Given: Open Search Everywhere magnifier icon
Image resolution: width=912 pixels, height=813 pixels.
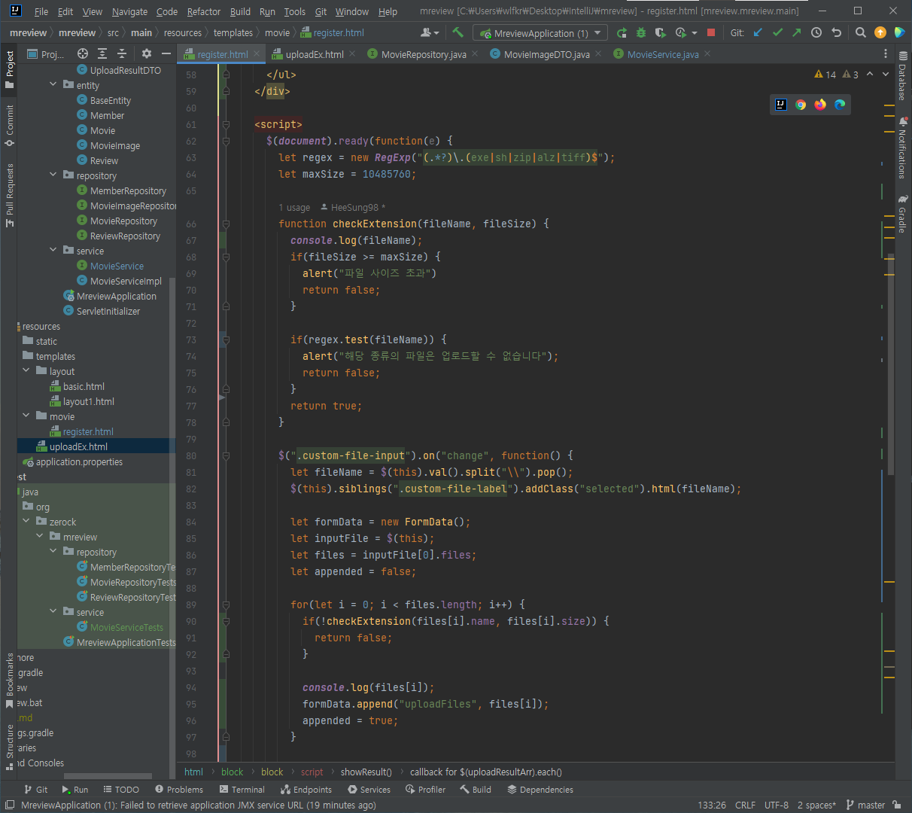Looking at the screenshot, I should click(861, 32).
